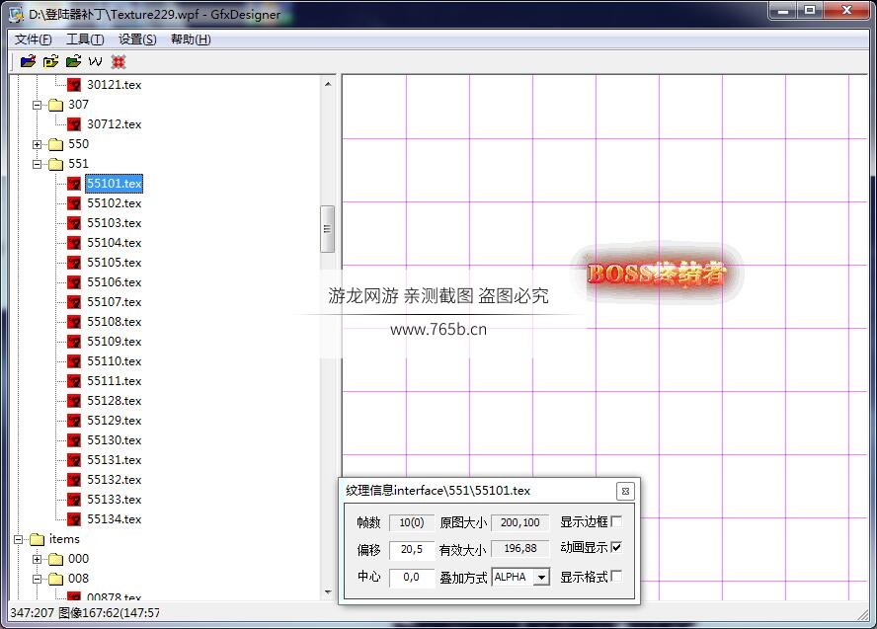Select 55103.tex in the tree
This screenshot has height=629, width=877.
[115, 223]
